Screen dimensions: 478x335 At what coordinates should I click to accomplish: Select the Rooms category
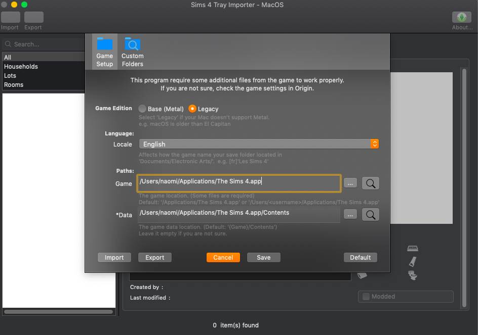[44, 84]
